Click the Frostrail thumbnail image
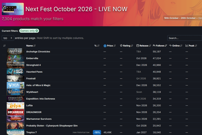Viewport: 202px width, 135px height. 15,78
